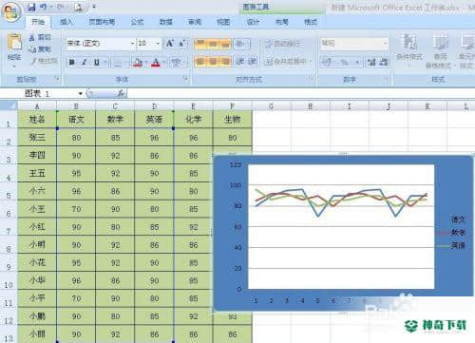Screen dimensions: 475x343
Task: Open the Name Box dropdown arrow
Action: (x=81, y=93)
